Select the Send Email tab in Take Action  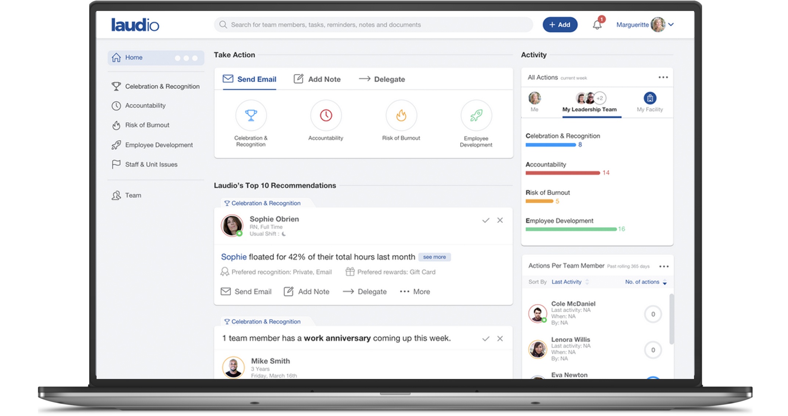249,79
